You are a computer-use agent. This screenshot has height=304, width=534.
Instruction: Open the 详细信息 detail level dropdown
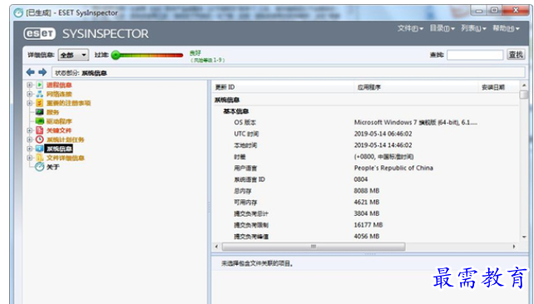click(73, 55)
